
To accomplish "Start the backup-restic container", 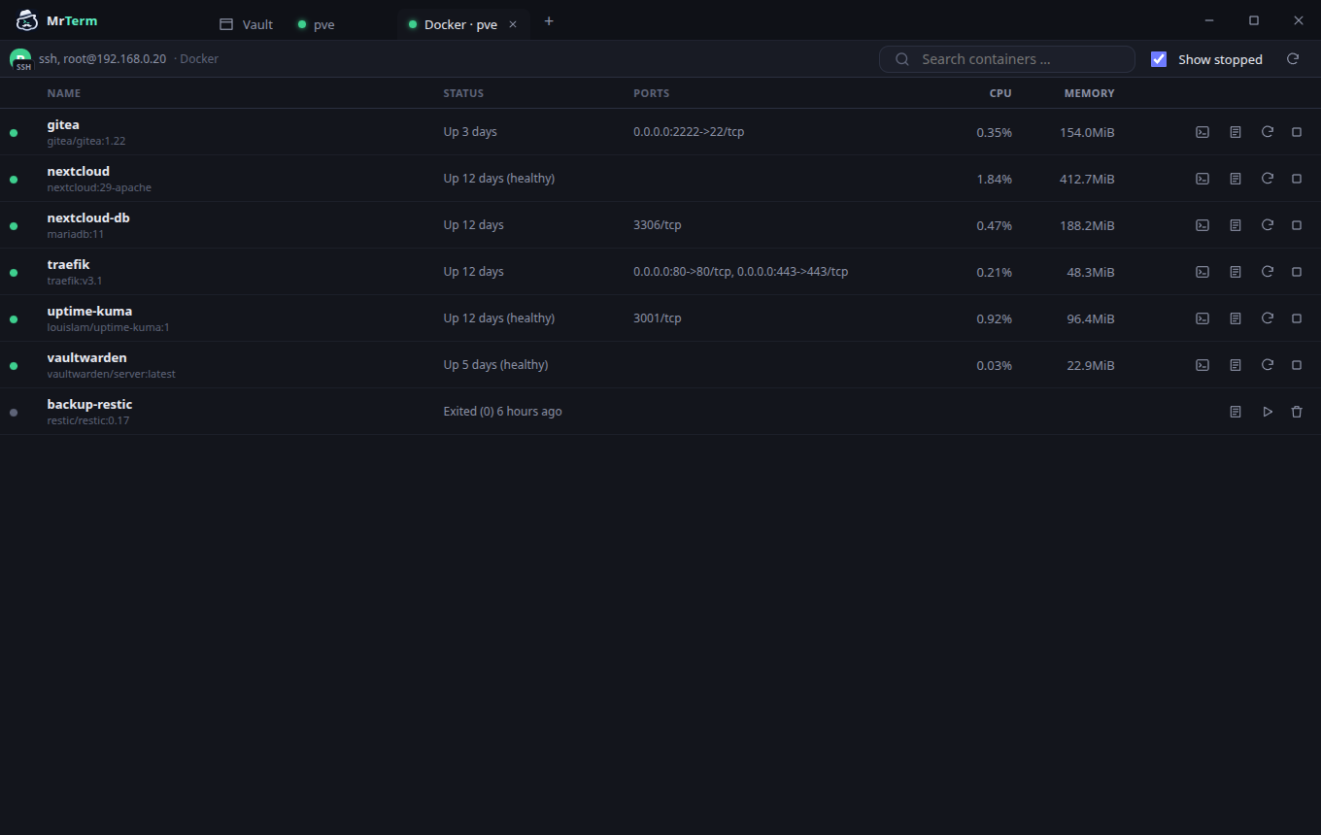I will coord(1268,412).
